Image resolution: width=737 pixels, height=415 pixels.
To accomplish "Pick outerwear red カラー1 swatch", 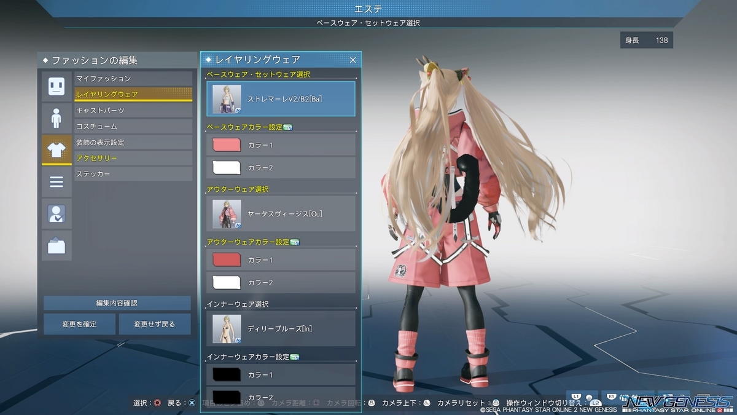I will pos(226,260).
